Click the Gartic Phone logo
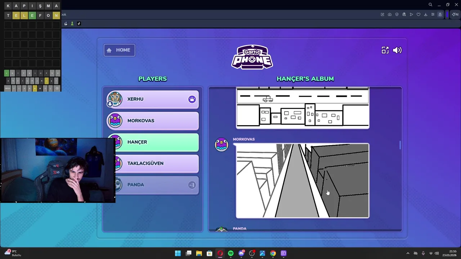Screen dimensions: 461x259 click(252, 57)
